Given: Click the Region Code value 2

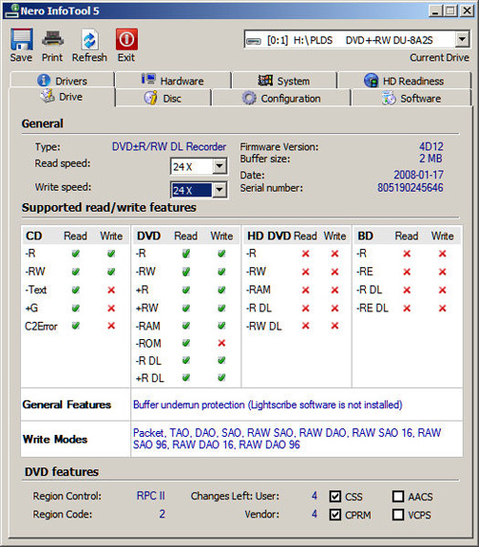Looking at the screenshot, I should pyautogui.click(x=162, y=513).
